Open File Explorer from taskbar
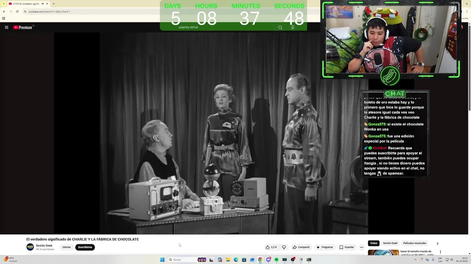Image resolution: width=471 pixels, height=264 pixels. [x=228, y=260]
